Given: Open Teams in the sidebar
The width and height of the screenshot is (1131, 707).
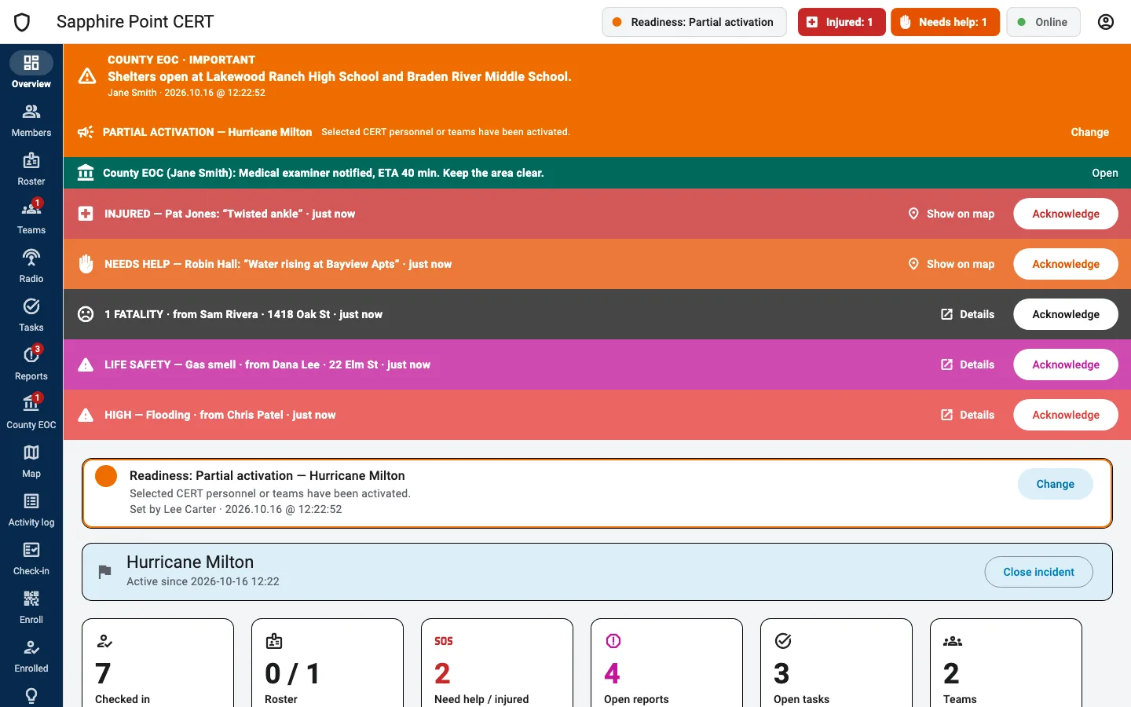Looking at the screenshot, I should 31,218.
